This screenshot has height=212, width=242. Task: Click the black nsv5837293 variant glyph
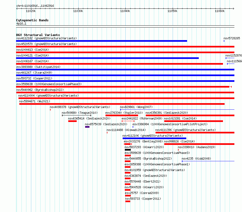128,150
